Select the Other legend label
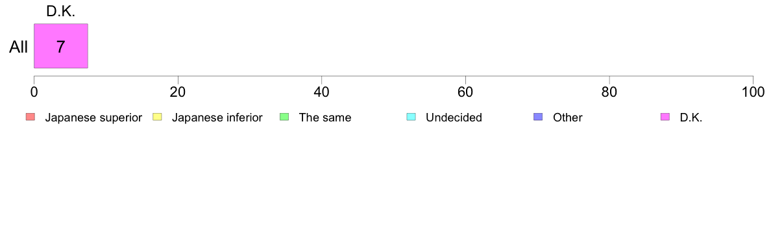771x239 pixels. pos(567,118)
